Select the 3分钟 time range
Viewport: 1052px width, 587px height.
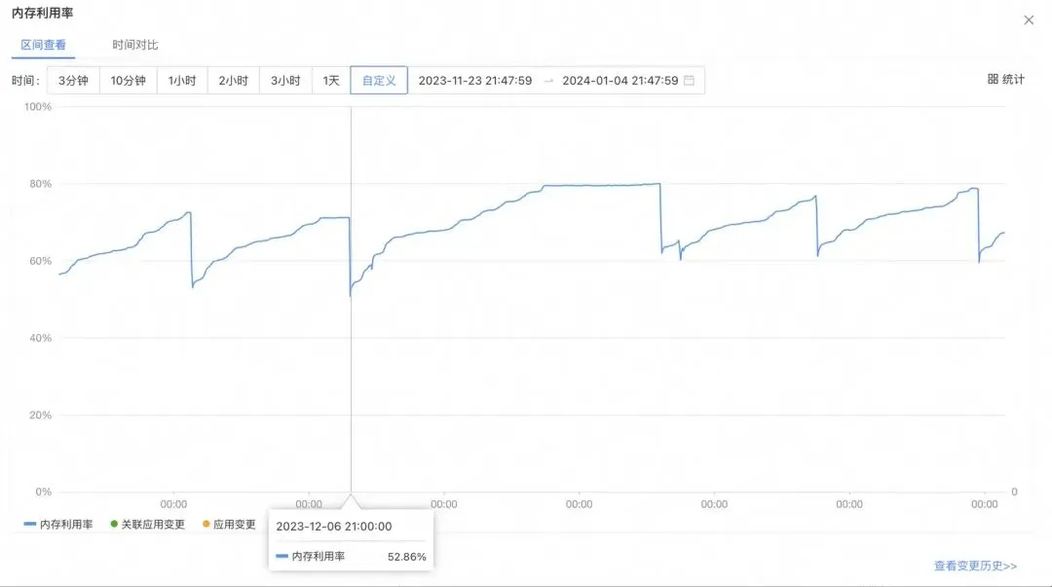click(x=74, y=81)
